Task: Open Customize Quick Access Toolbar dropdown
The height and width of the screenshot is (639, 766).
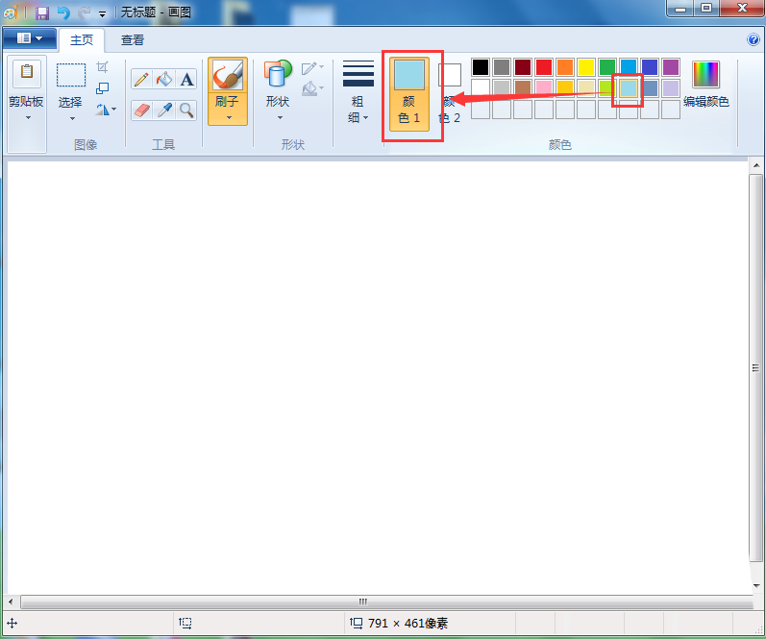Action: pos(102,13)
